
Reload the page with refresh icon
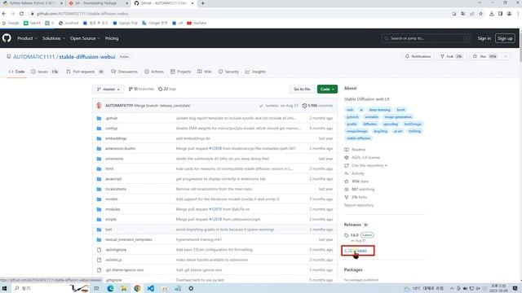pos(21,14)
